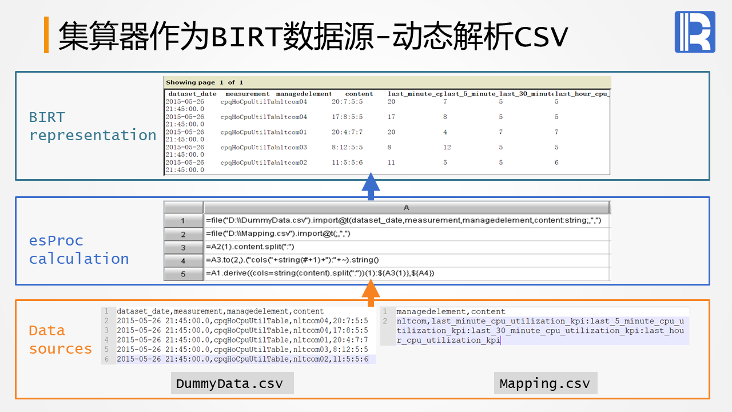Select row header 3 in the esProc grid

[x=183, y=247]
